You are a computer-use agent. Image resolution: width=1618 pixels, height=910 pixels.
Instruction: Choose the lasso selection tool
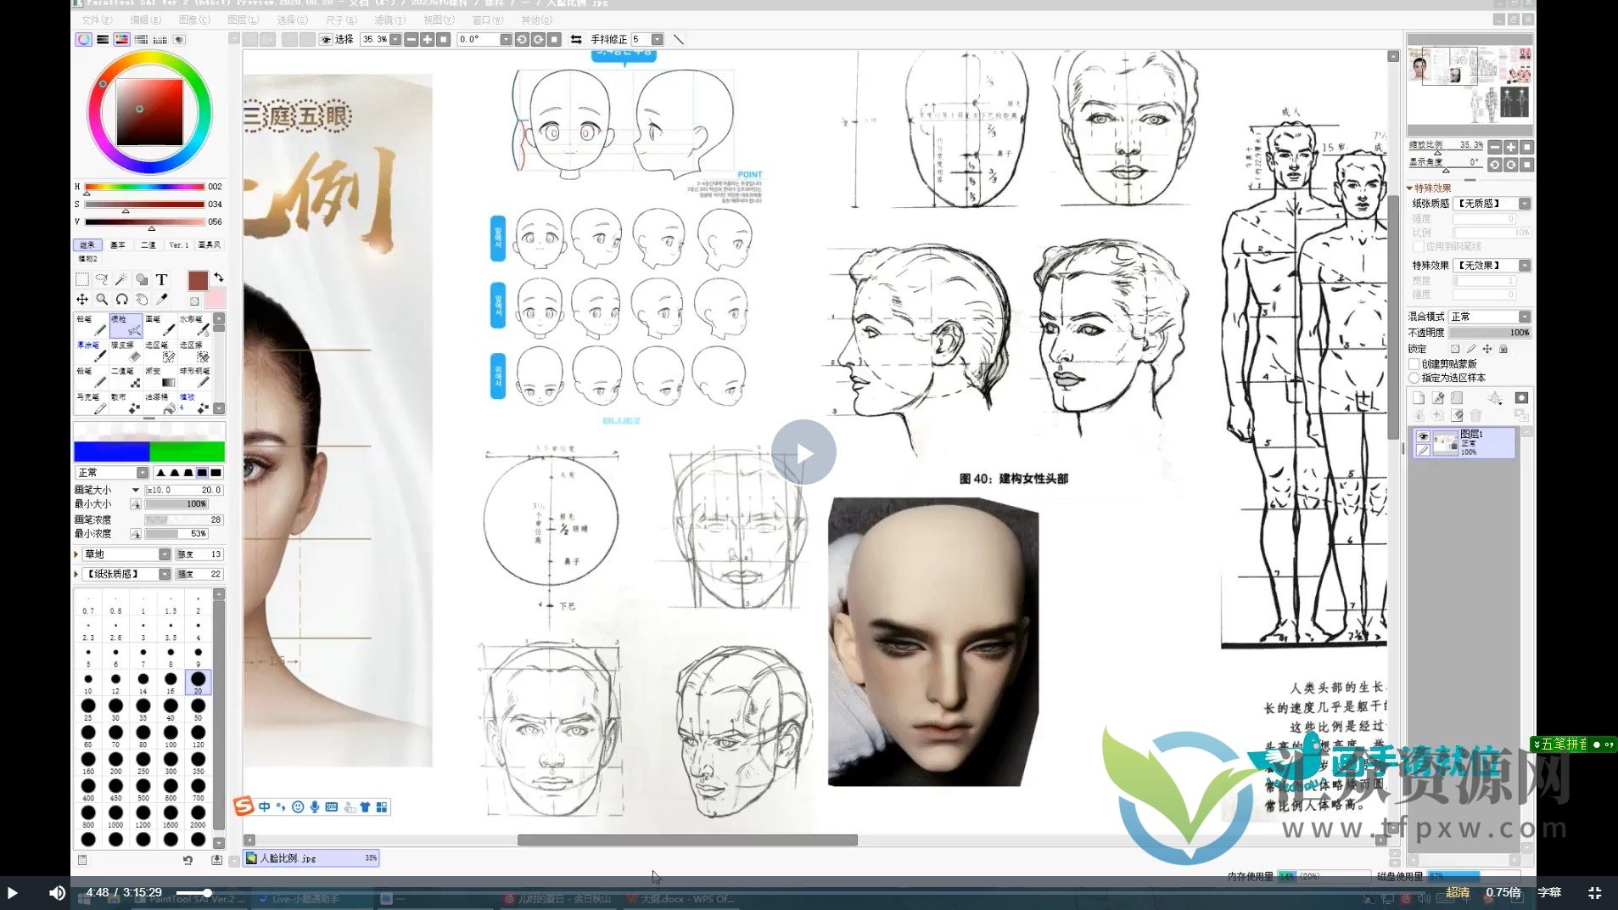coord(102,279)
